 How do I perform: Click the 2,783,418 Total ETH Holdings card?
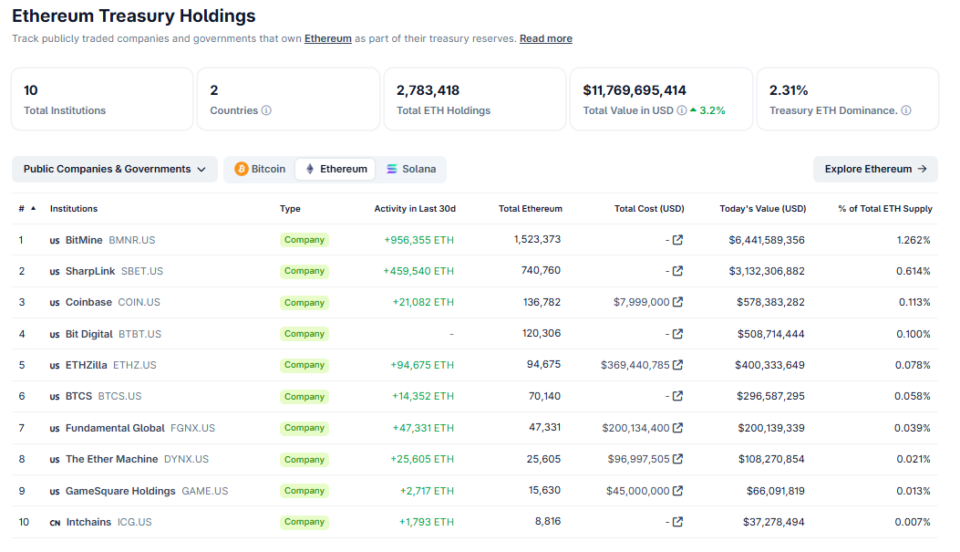pos(475,99)
